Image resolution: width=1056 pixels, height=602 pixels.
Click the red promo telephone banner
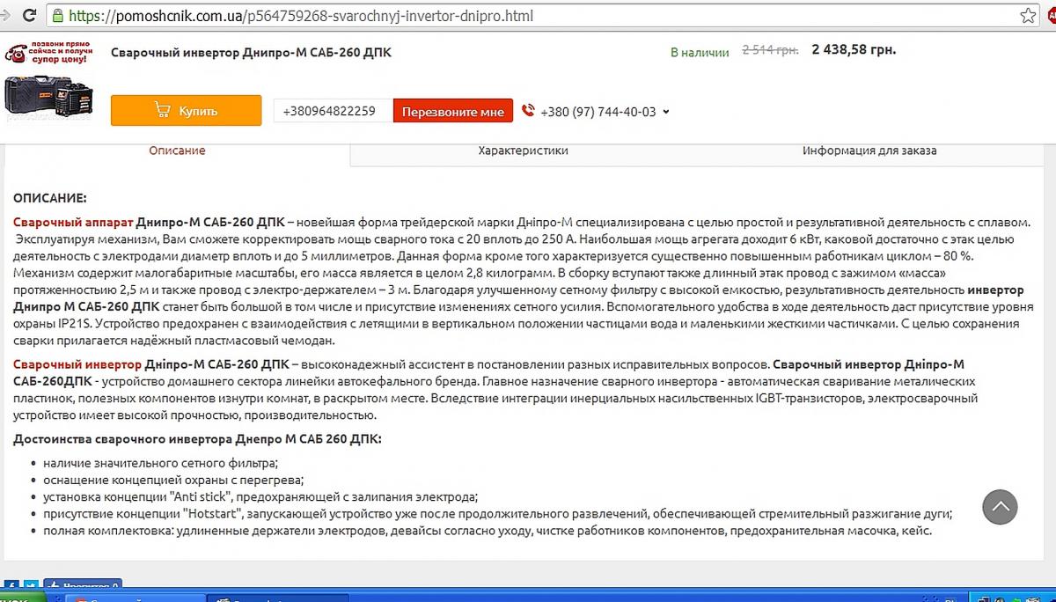click(47, 53)
